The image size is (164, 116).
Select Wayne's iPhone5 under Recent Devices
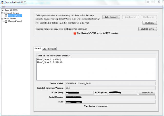click(x=15, y=21)
